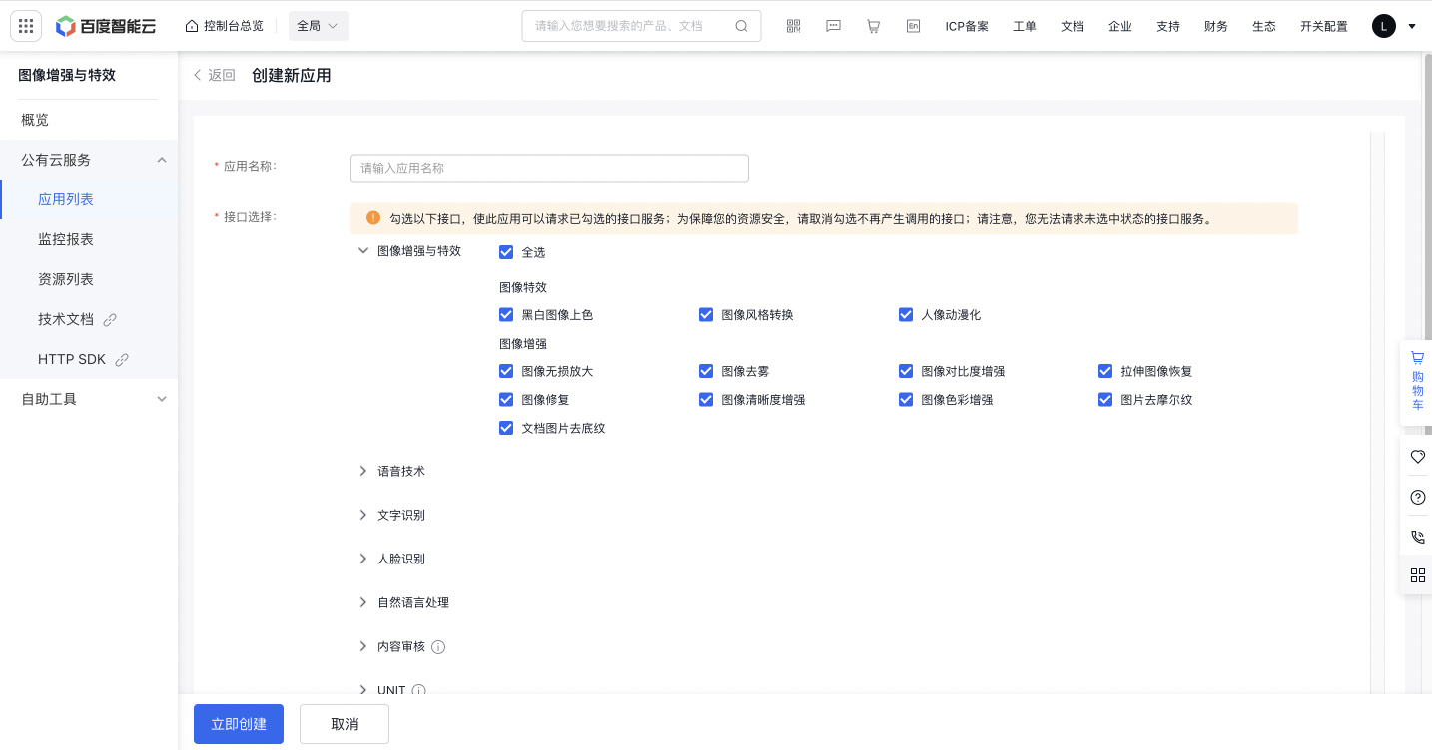Expand the 自然语言处理 group
This screenshot has width=1432, height=750.
363,602
